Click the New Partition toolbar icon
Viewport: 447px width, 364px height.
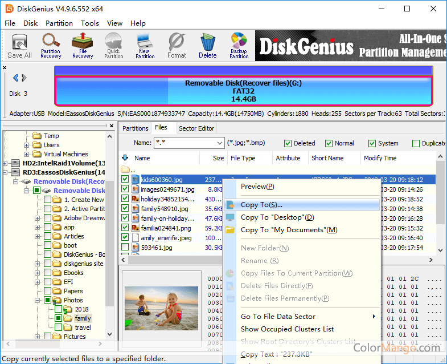coord(145,46)
